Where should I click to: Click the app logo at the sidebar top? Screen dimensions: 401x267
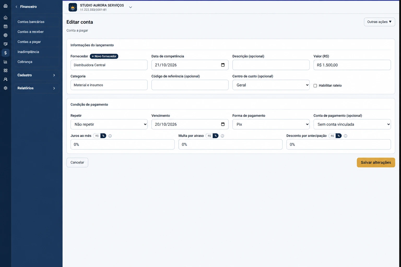click(x=5, y=6)
